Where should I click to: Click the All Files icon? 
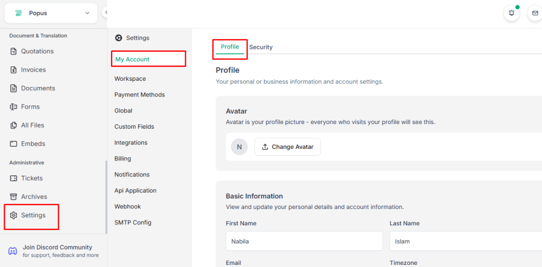click(x=14, y=125)
